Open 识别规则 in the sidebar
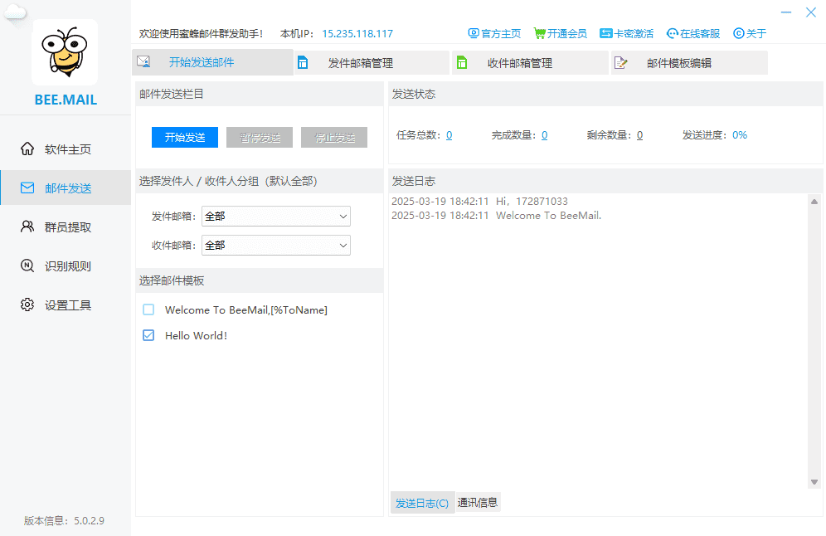The height and width of the screenshot is (536, 826). pyautogui.click(x=66, y=266)
